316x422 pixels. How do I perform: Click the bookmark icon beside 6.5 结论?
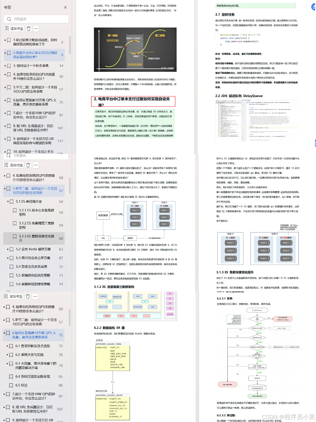[11, 386]
